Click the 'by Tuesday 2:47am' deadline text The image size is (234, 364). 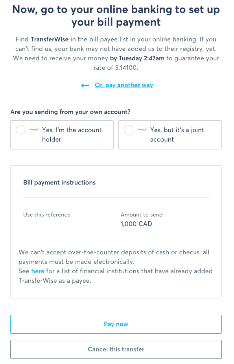click(x=137, y=58)
